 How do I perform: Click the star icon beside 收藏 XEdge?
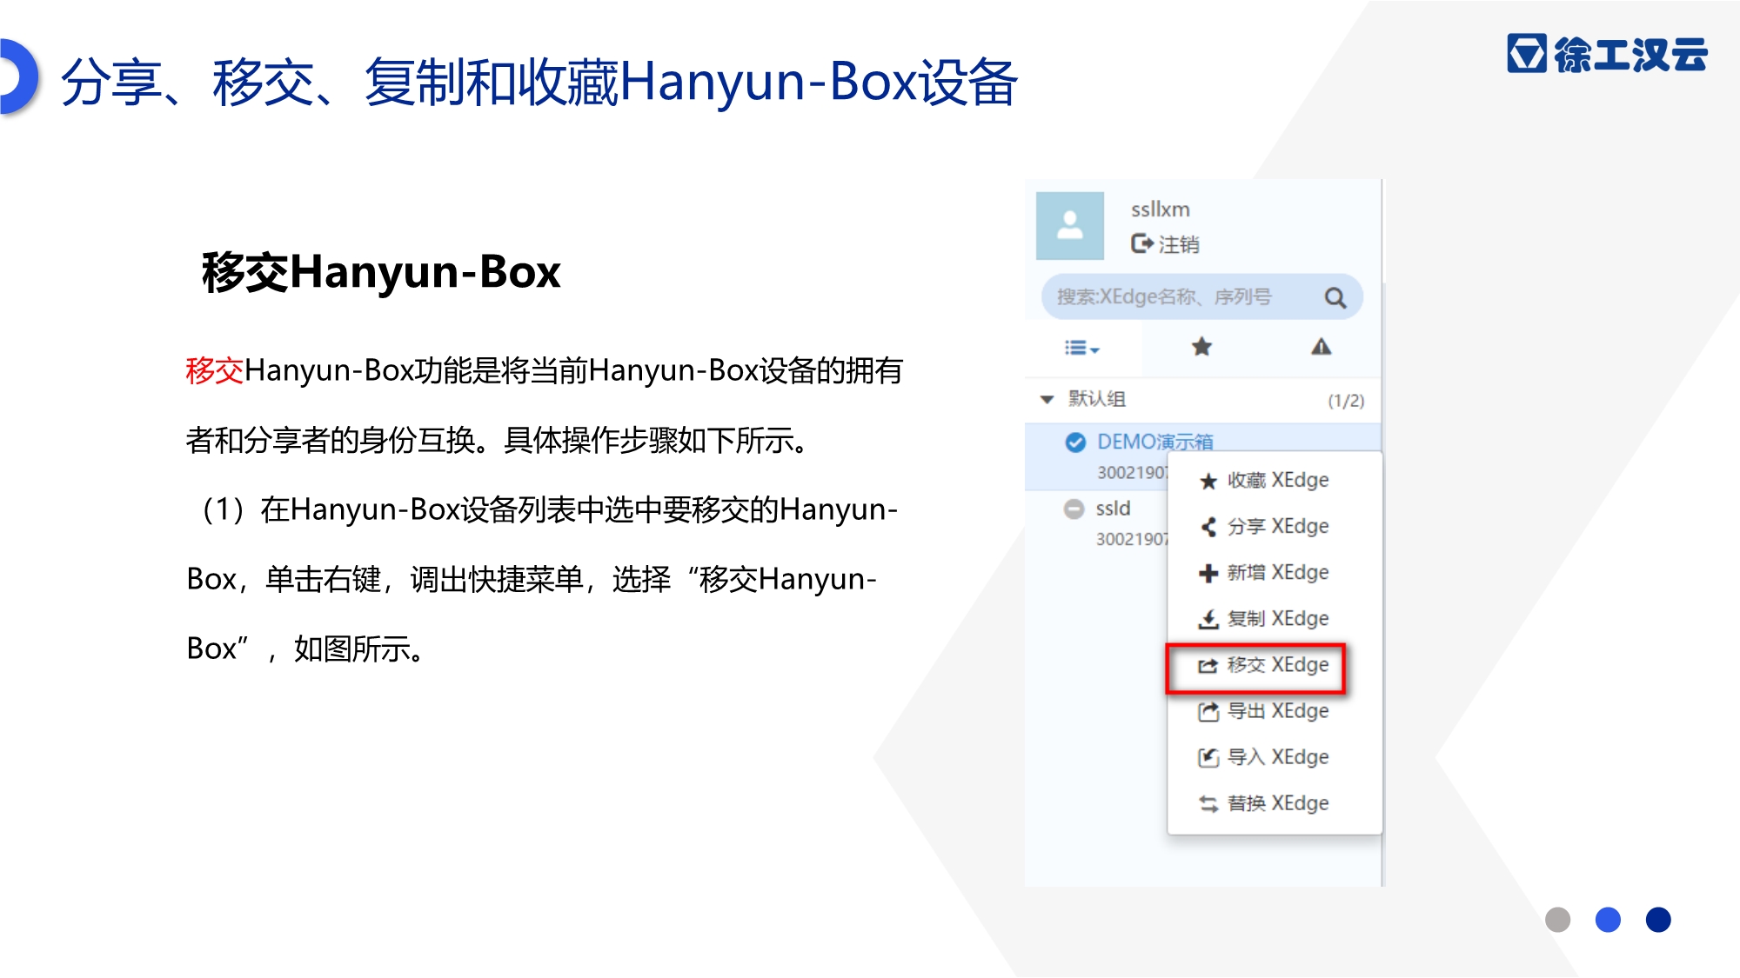click(1208, 481)
